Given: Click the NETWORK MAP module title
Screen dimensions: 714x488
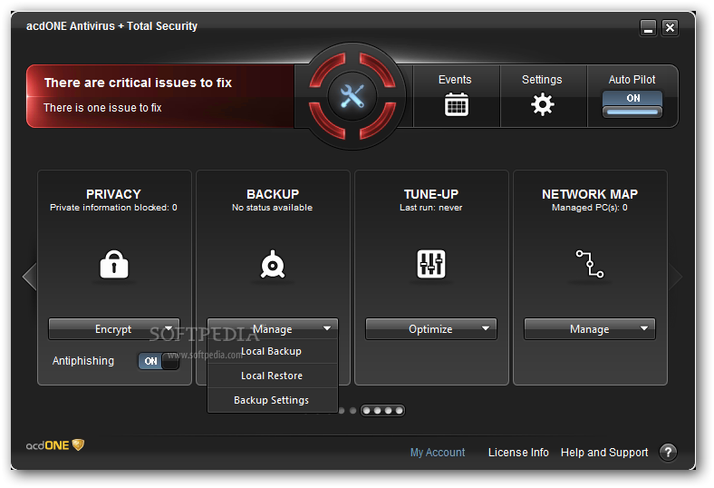Looking at the screenshot, I should click(590, 194).
